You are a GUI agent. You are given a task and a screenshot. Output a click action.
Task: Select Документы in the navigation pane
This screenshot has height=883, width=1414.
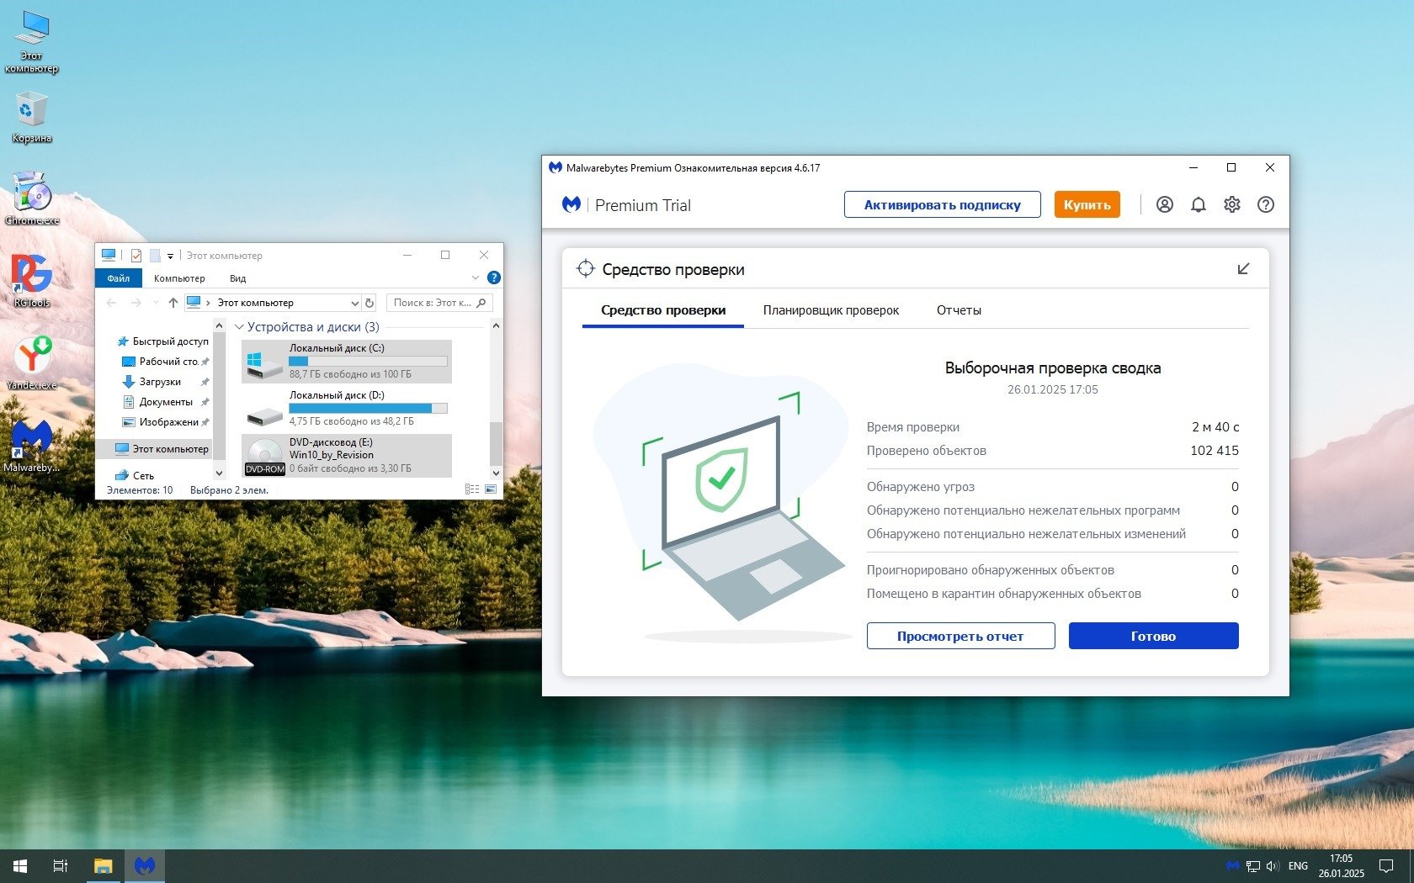pos(165,402)
